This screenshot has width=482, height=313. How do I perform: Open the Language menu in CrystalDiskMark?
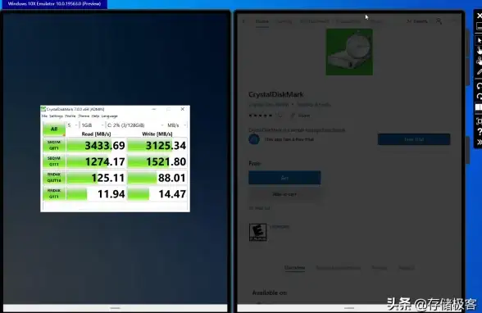[110, 116]
